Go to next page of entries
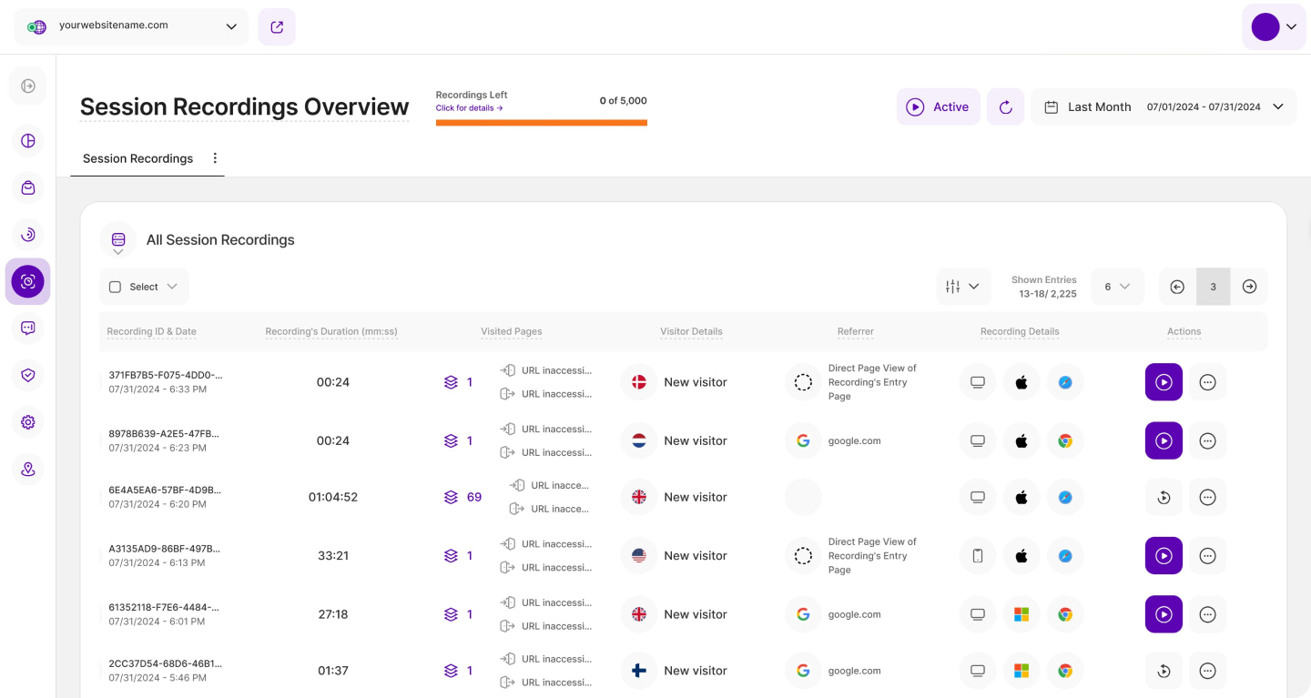Viewport: 1311px width, 698px height. [1249, 287]
